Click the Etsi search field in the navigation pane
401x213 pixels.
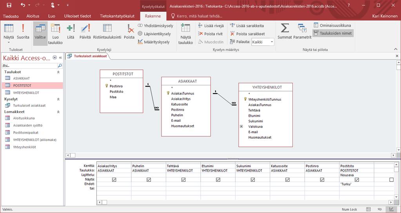(x=30, y=66)
